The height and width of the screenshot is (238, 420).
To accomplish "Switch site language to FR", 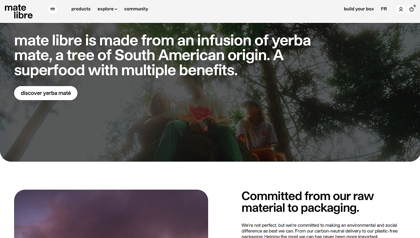I will [x=384, y=9].
